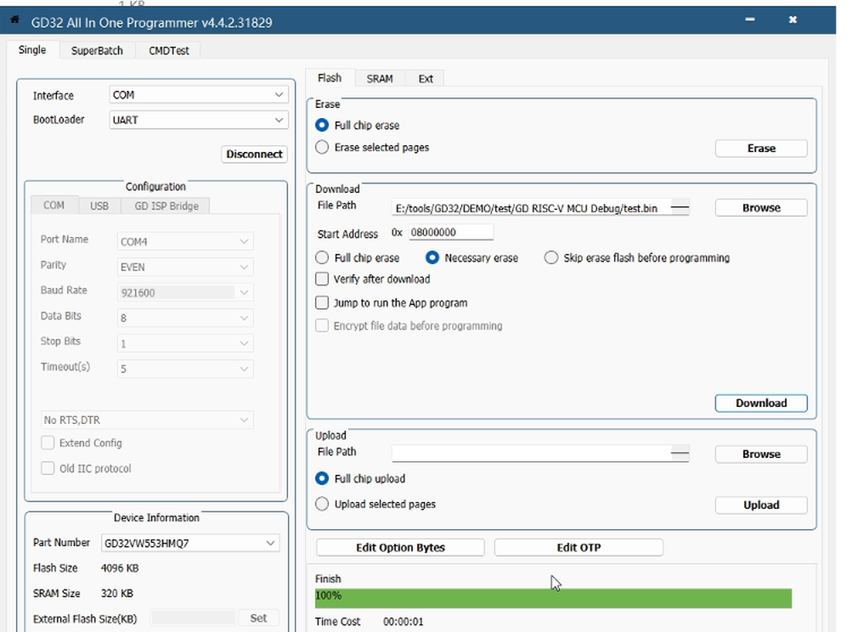Click the Download button
The image size is (858, 632).
pos(760,403)
